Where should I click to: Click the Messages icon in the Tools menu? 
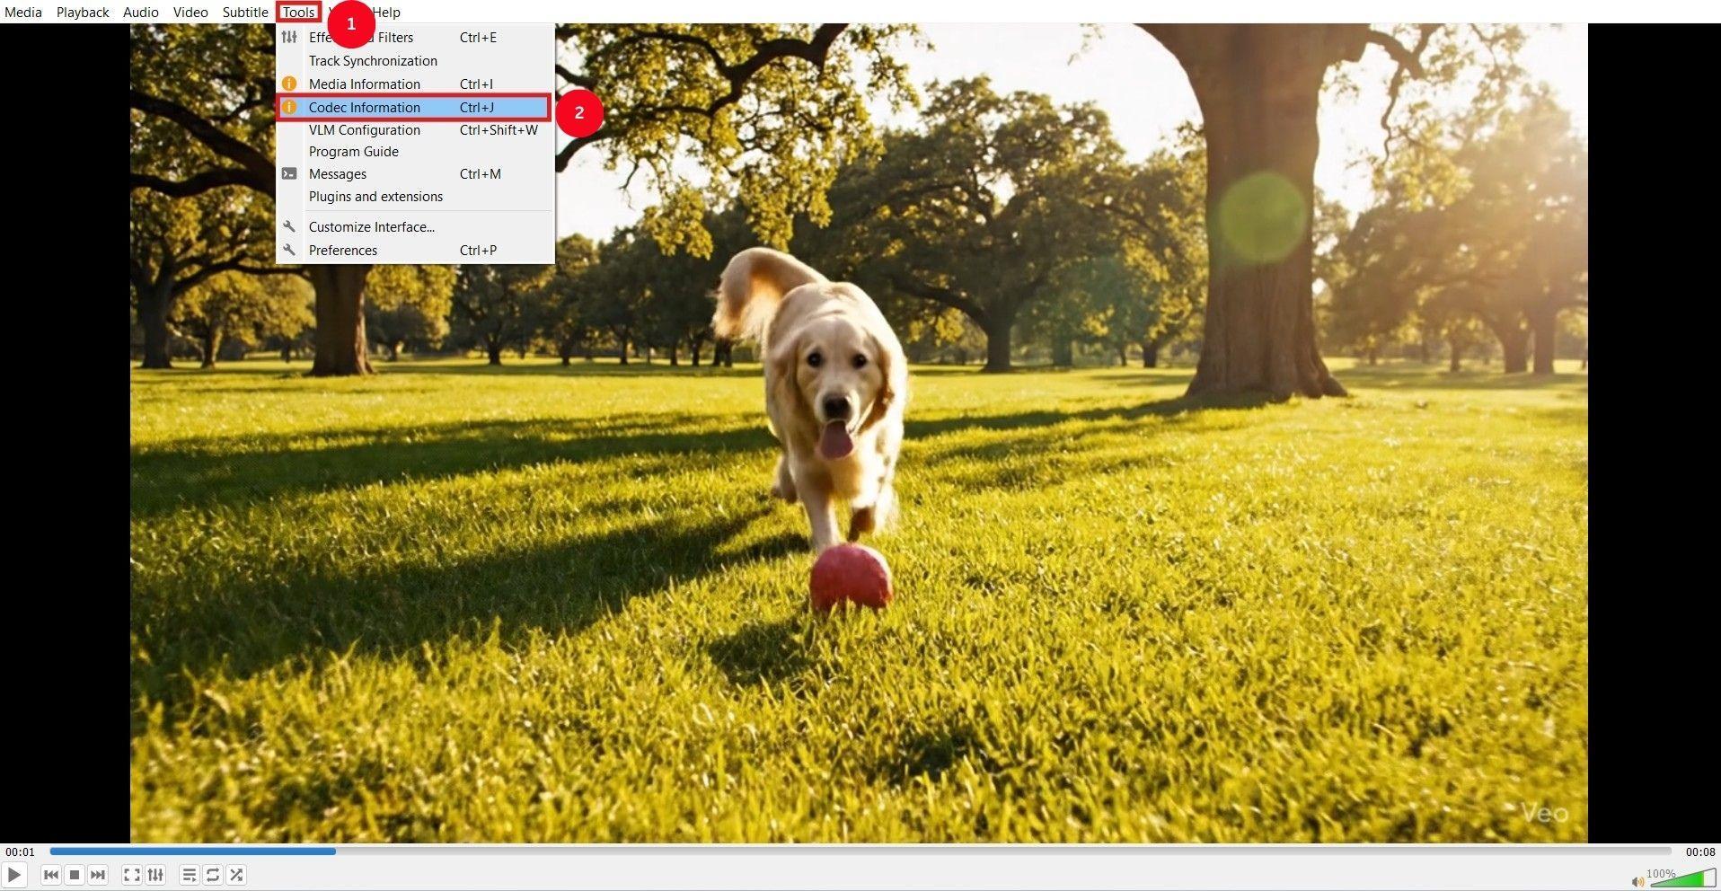289,172
